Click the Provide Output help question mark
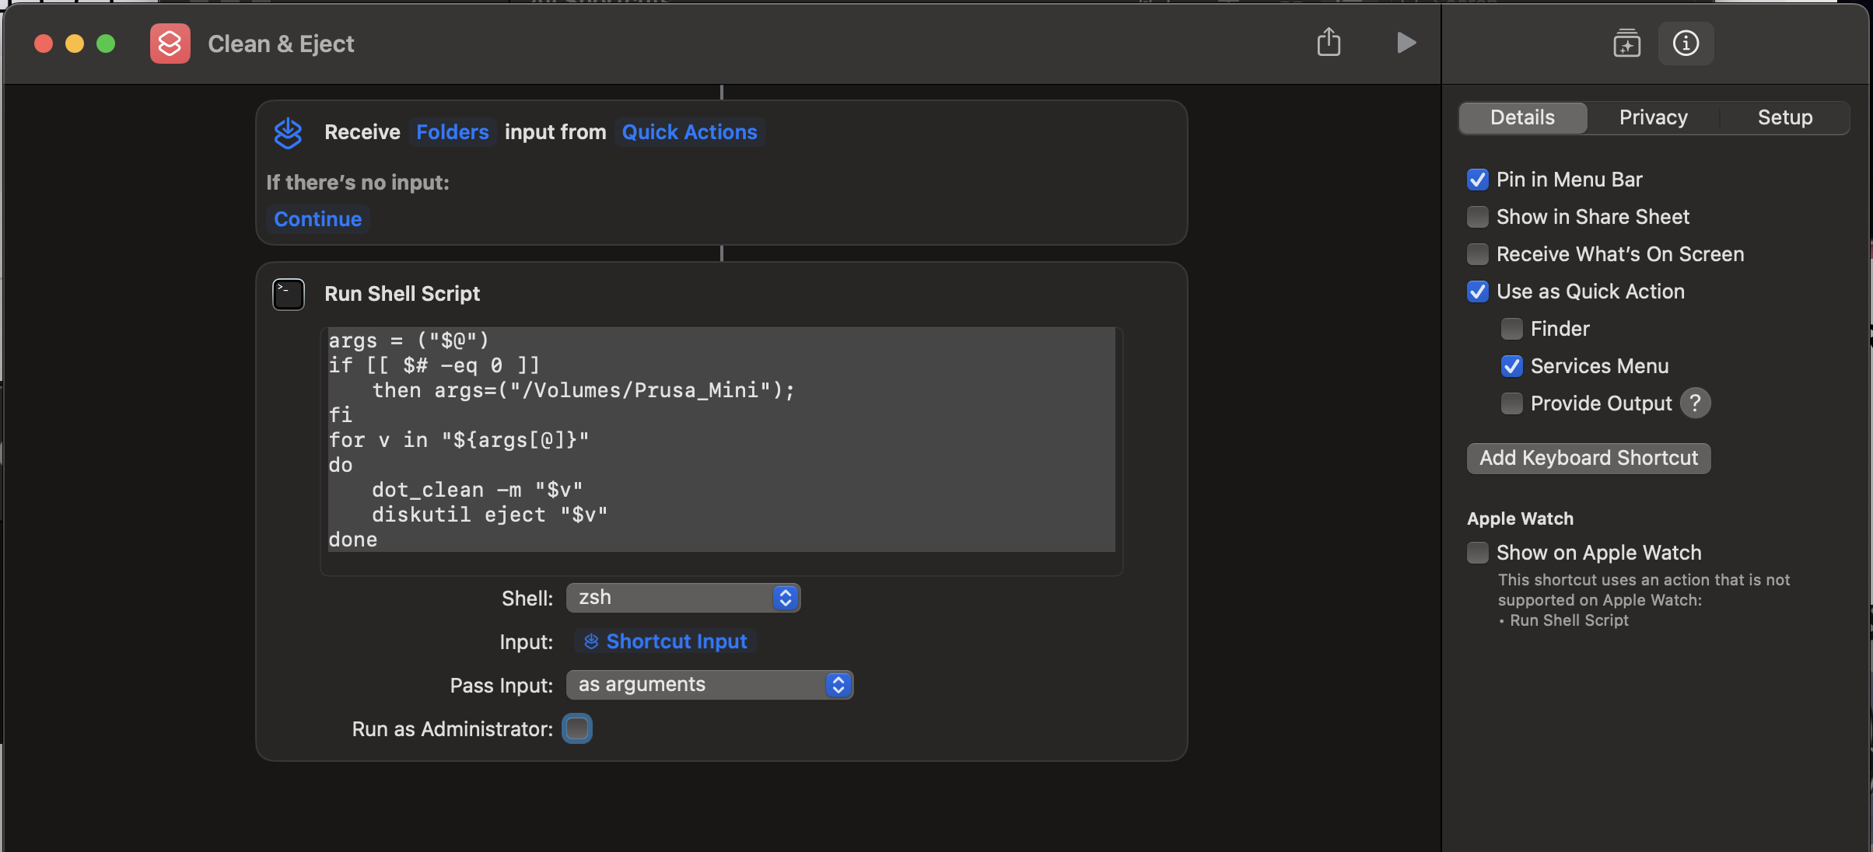This screenshot has height=852, width=1873. tap(1695, 403)
